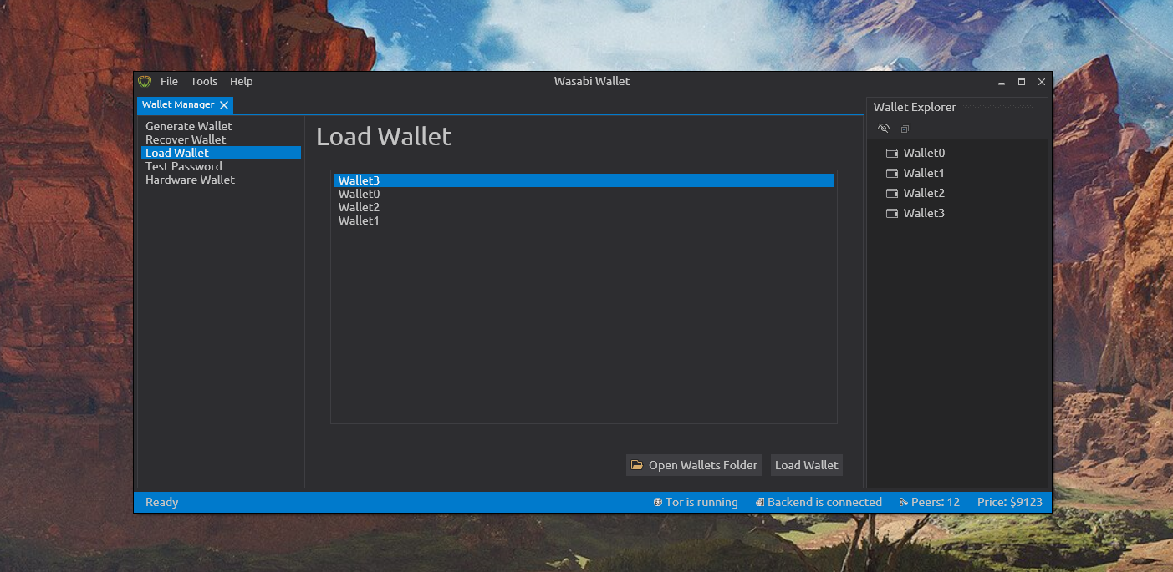Select Wallet1 in the load list

pos(584,220)
